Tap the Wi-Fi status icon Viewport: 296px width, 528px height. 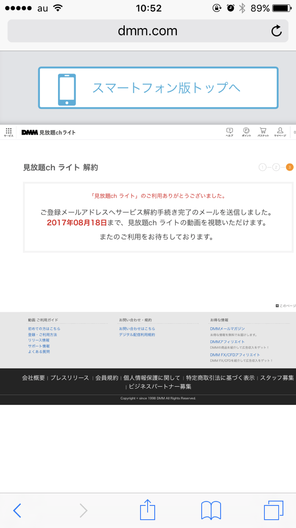pyautogui.click(x=57, y=8)
